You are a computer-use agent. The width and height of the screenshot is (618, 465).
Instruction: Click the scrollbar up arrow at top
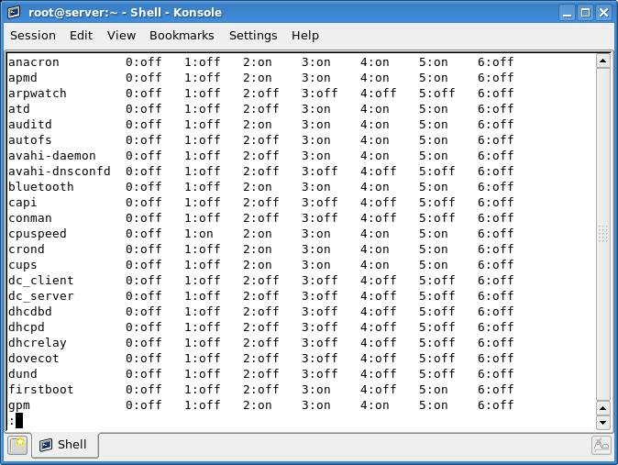603,61
